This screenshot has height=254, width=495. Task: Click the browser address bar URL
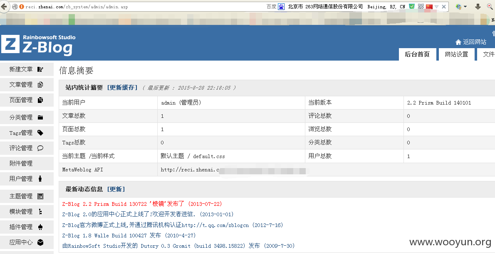[x=77, y=7]
